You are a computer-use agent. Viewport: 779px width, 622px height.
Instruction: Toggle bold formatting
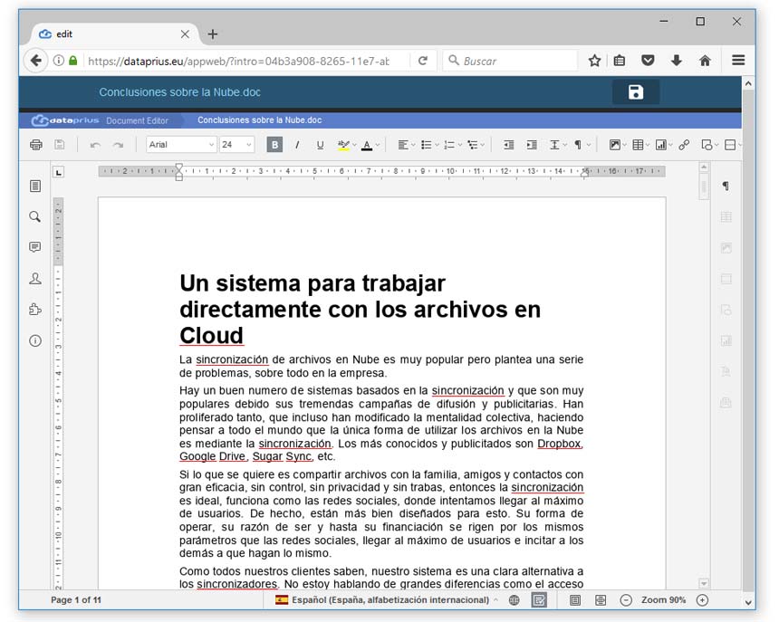[274, 145]
